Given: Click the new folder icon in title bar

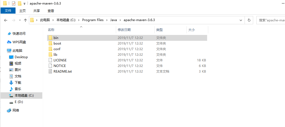Looking at the screenshot, I should click(x=20, y=3).
